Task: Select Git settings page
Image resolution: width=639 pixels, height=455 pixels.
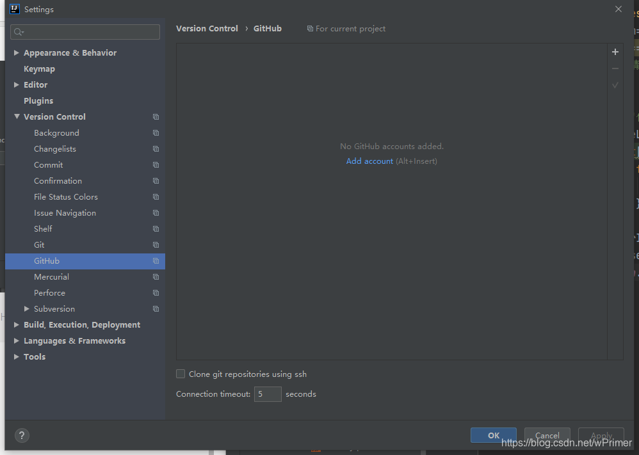Action: tap(39, 245)
